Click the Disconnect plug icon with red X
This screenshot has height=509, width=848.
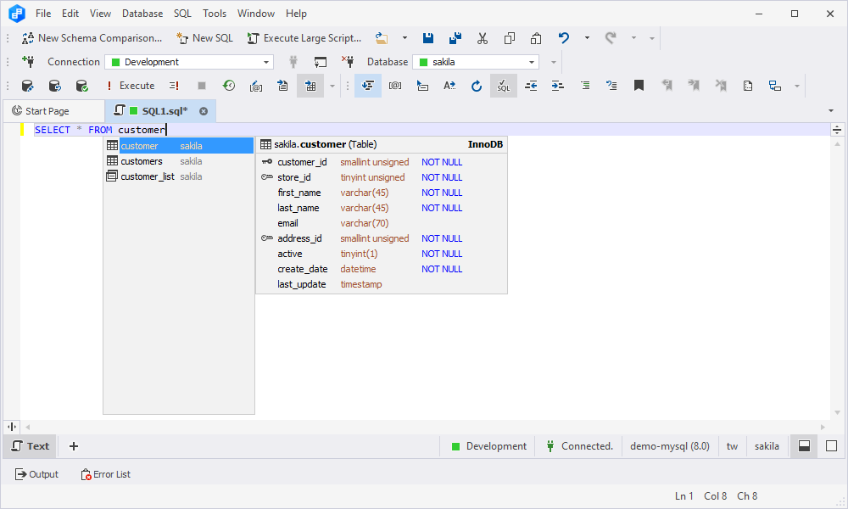pyautogui.click(x=348, y=62)
